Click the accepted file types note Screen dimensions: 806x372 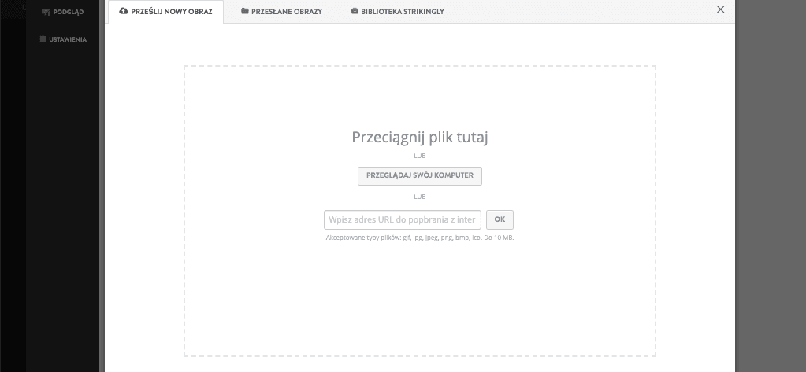pyautogui.click(x=419, y=238)
